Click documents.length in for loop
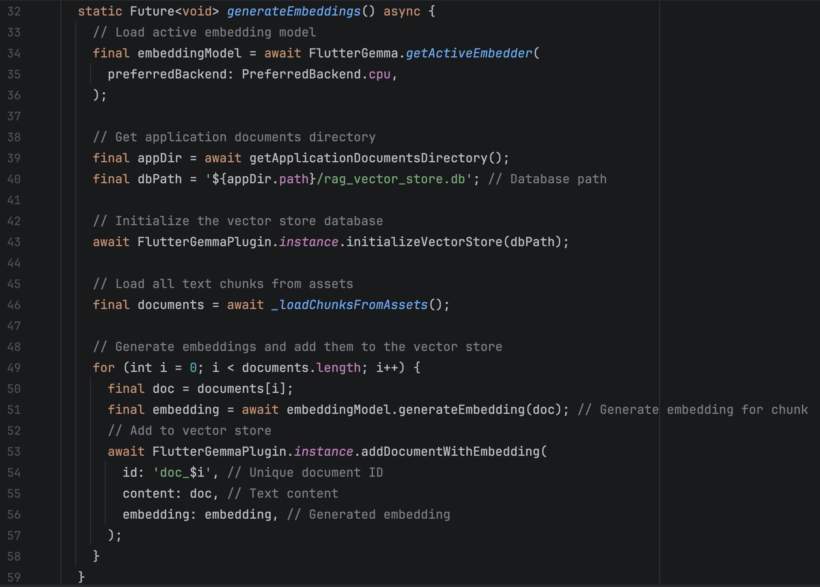The height and width of the screenshot is (587, 820). [x=301, y=368]
